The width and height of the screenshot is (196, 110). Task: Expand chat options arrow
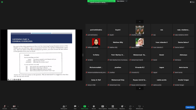point(78,106)
